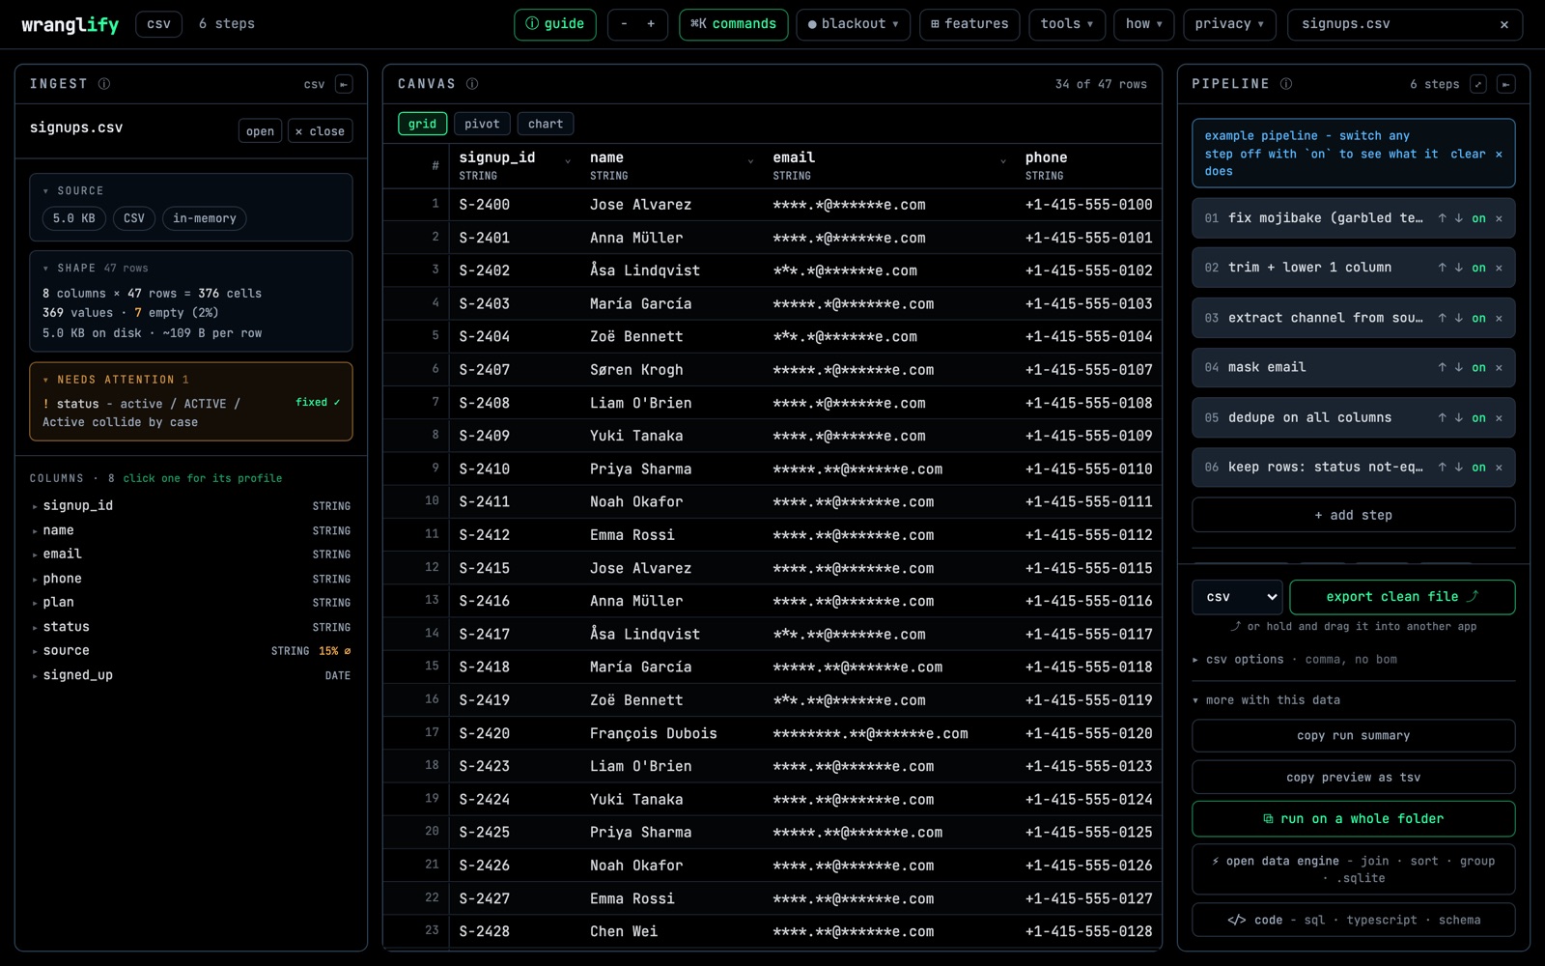Open the privacy dropdown menu
This screenshot has height=966, width=1545.
tap(1229, 24)
